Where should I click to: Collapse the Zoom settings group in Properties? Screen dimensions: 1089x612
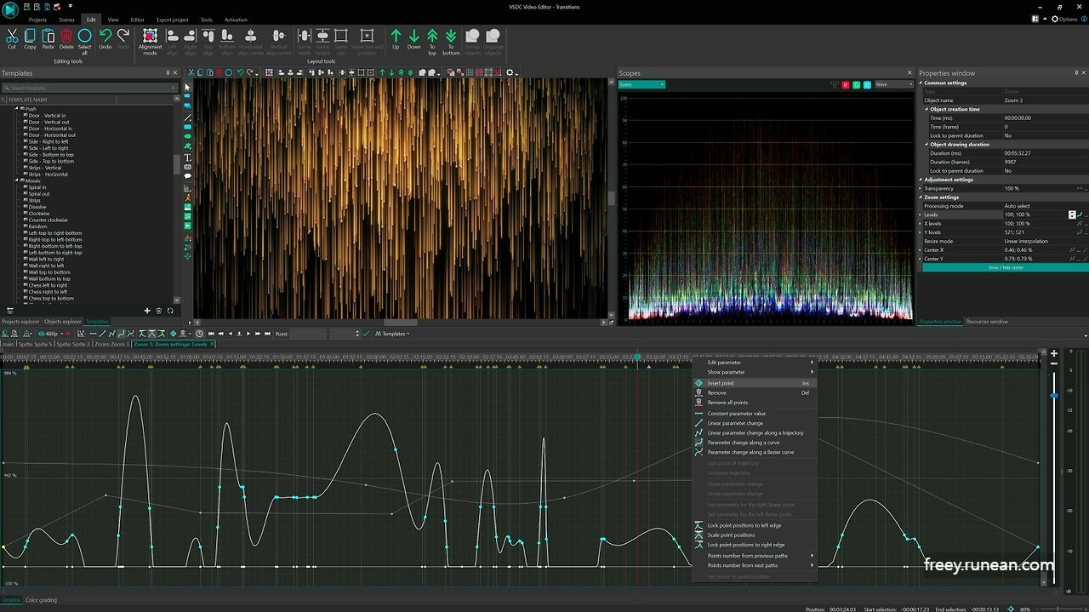pos(922,197)
